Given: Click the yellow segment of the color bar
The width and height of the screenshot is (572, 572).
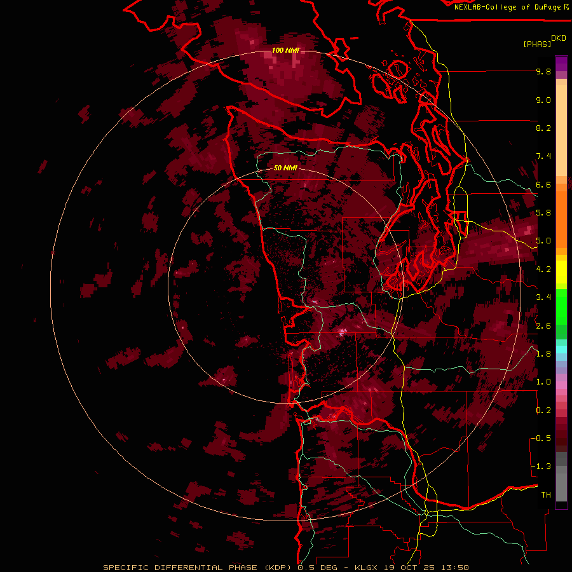Looking at the screenshot, I should [x=561, y=272].
